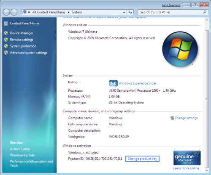Image resolution: width=211 pixels, height=175 pixels.
Task: Click the 1.0 Experience Index rating badge
Action: pos(113,83)
